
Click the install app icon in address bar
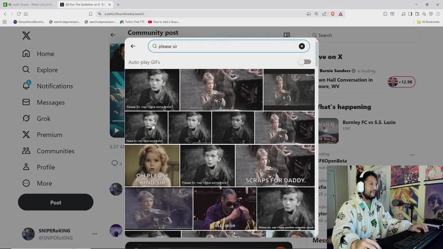[x=309, y=14]
